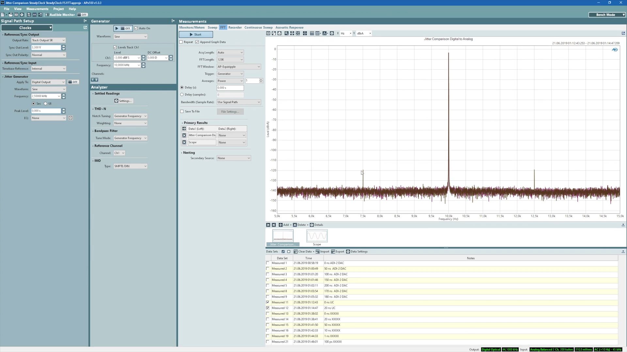Open the Measurements menu
Image resolution: width=627 pixels, height=352 pixels.
pyautogui.click(x=37, y=9)
